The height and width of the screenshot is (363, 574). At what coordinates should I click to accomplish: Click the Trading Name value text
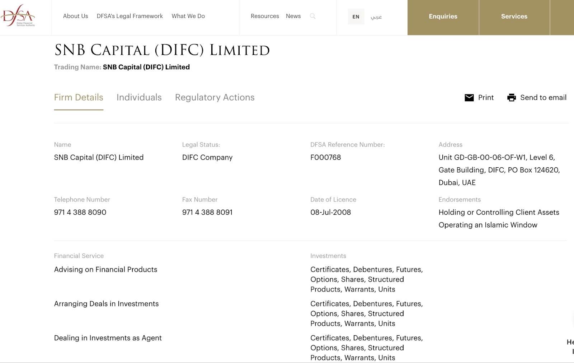[x=146, y=67]
